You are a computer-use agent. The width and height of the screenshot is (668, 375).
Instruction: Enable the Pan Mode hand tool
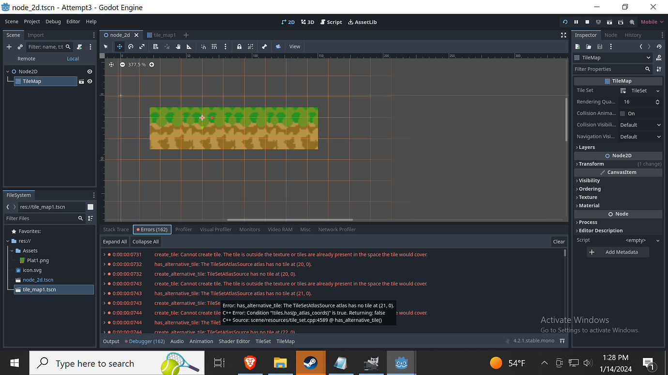[178, 46]
